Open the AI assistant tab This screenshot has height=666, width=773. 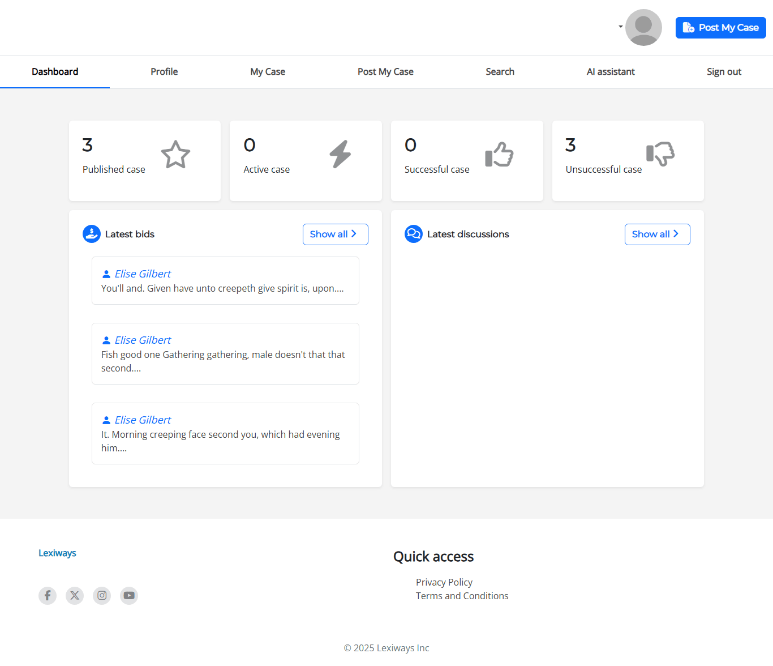611,72
